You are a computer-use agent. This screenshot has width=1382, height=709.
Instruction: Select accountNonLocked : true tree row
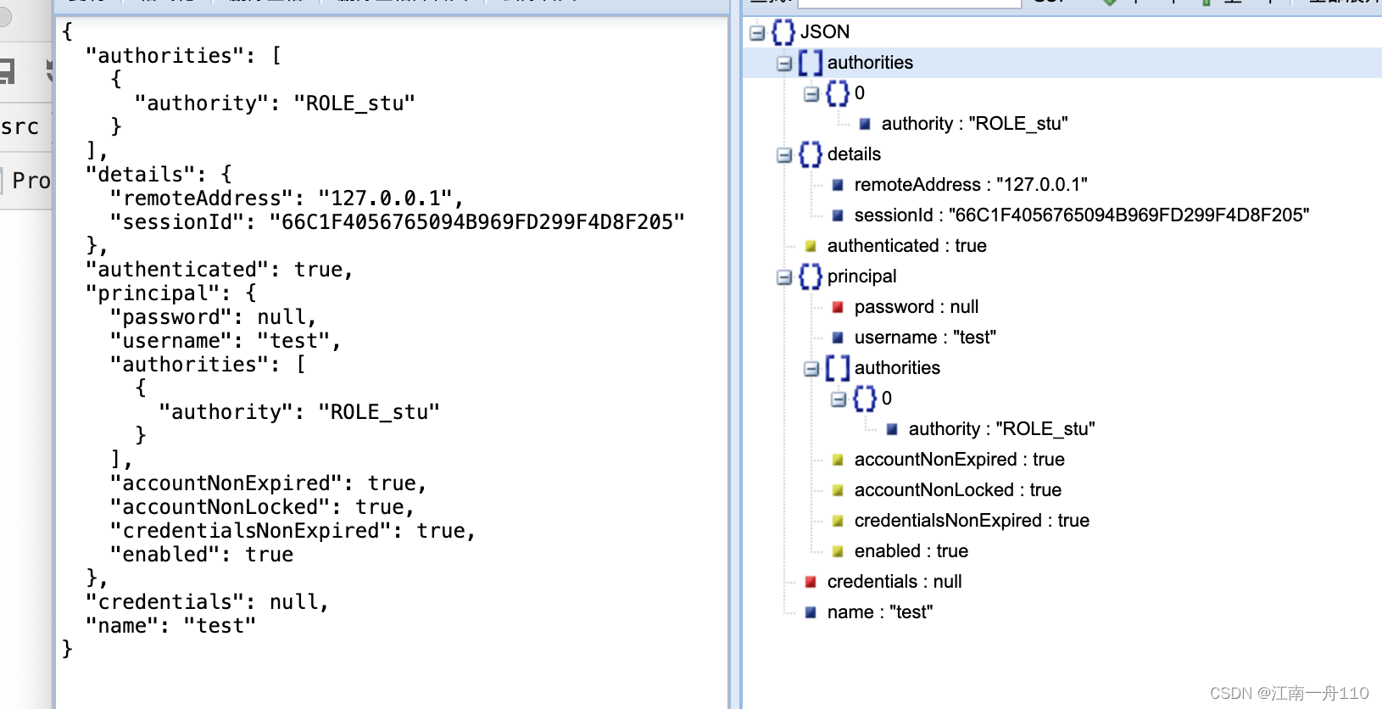(x=958, y=490)
